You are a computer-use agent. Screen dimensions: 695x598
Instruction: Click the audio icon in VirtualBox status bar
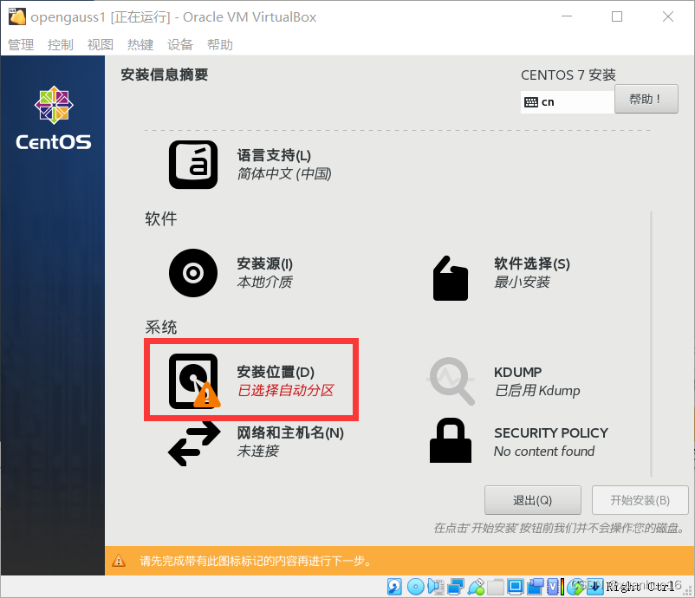click(436, 587)
